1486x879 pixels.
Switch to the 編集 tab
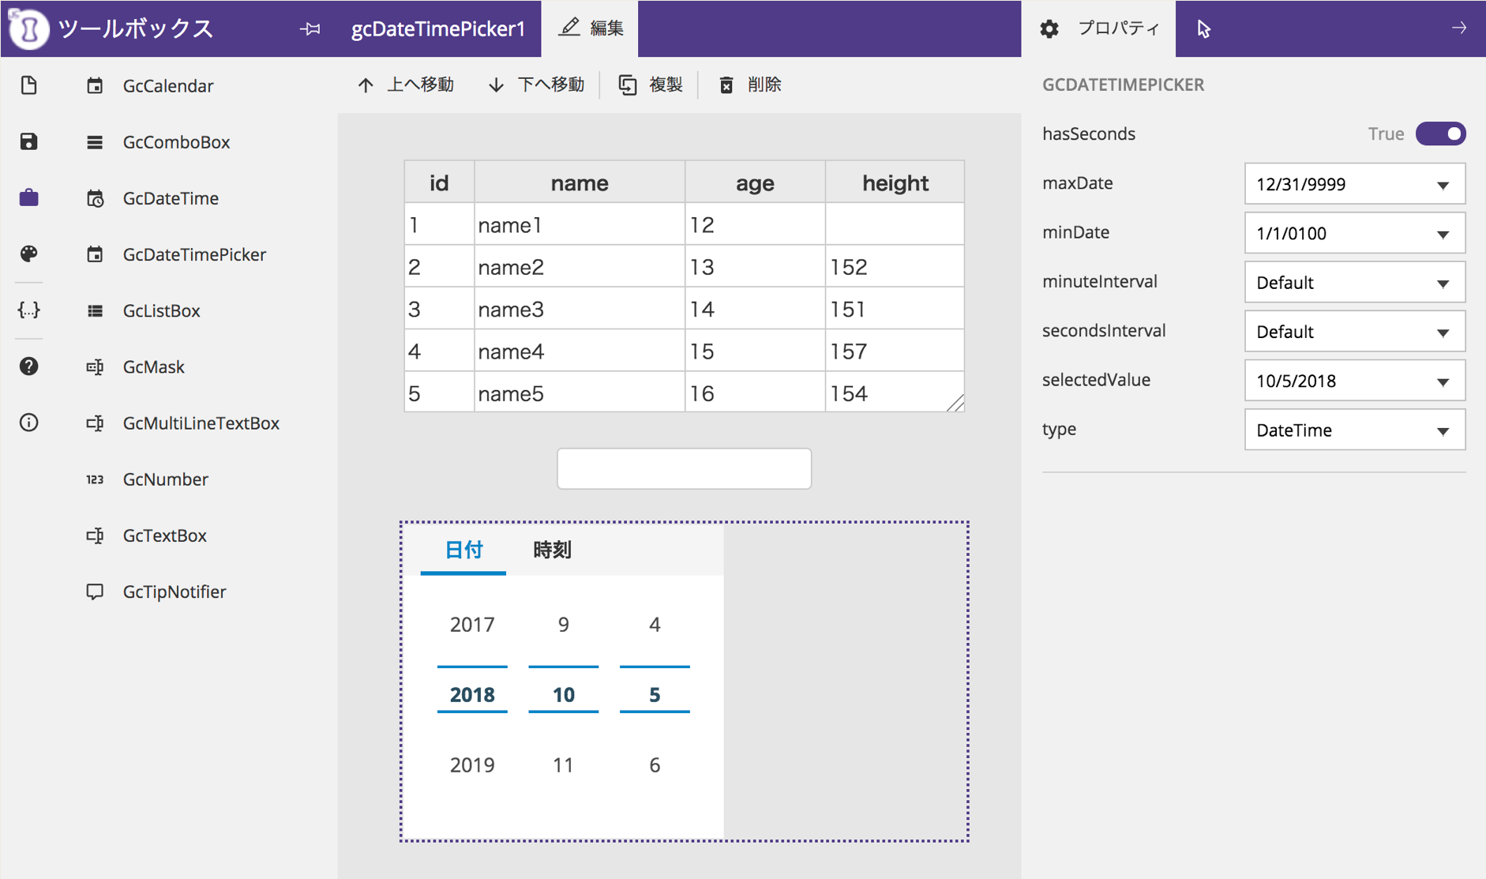[590, 28]
